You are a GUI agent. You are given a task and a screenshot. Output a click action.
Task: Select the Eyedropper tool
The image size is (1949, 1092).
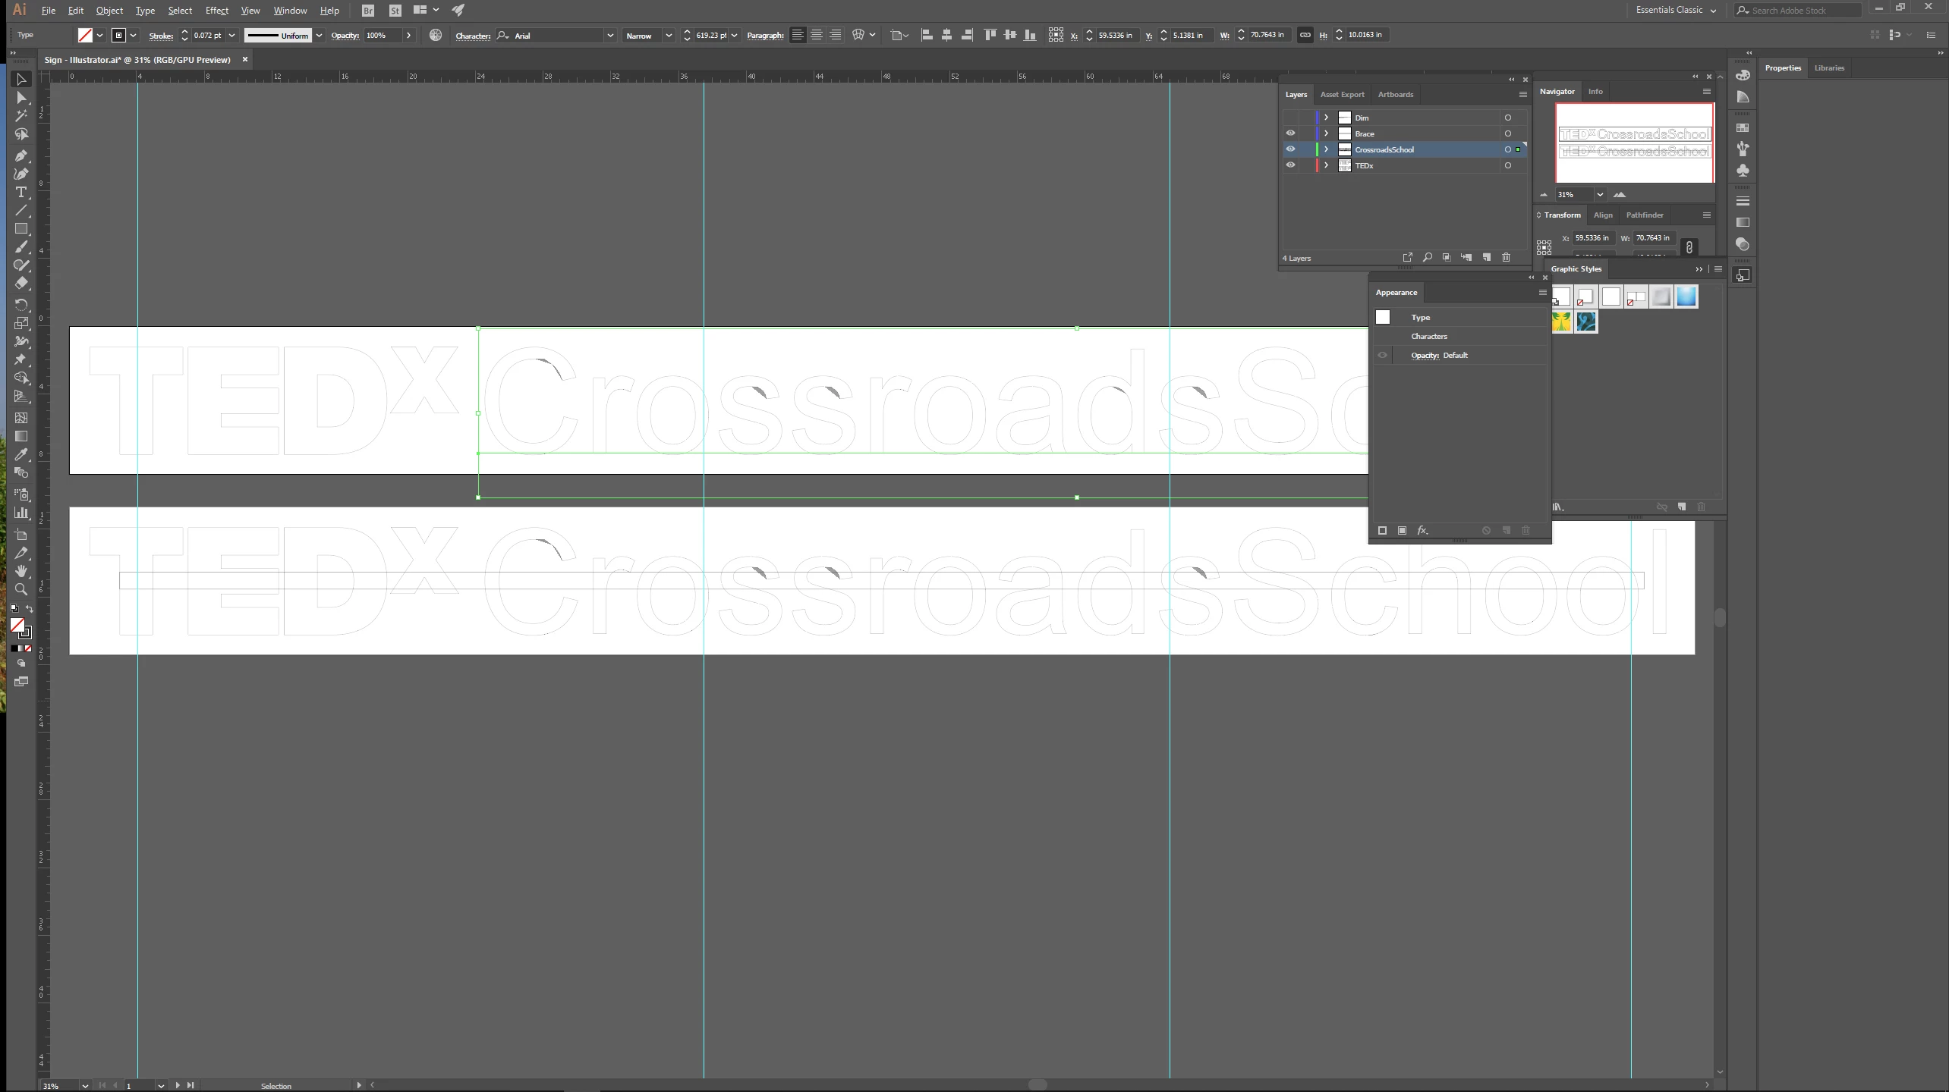pos(21,454)
